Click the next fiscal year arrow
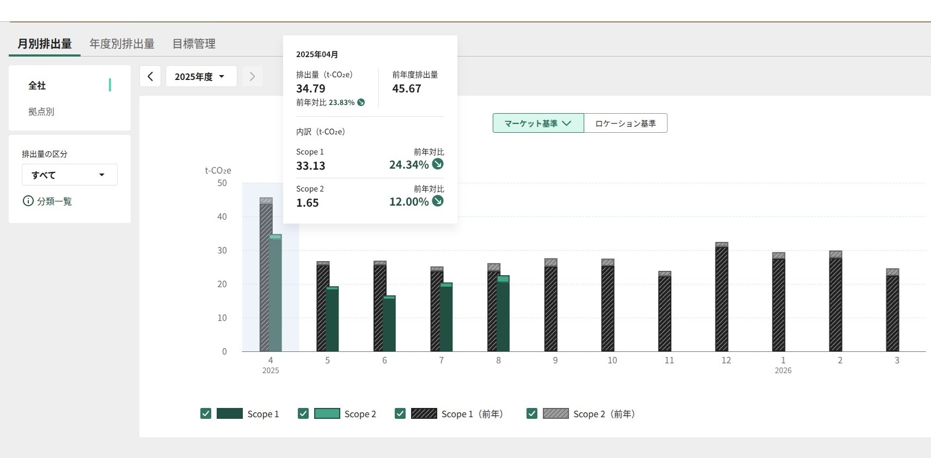Image resolution: width=931 pixels, height=458 pixels. click(252, 76)
